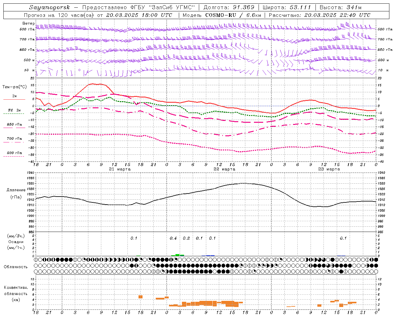Viewport: 394px width, 315px height.
Task: Select the '21 марта' date label
Action: point(120,169)
